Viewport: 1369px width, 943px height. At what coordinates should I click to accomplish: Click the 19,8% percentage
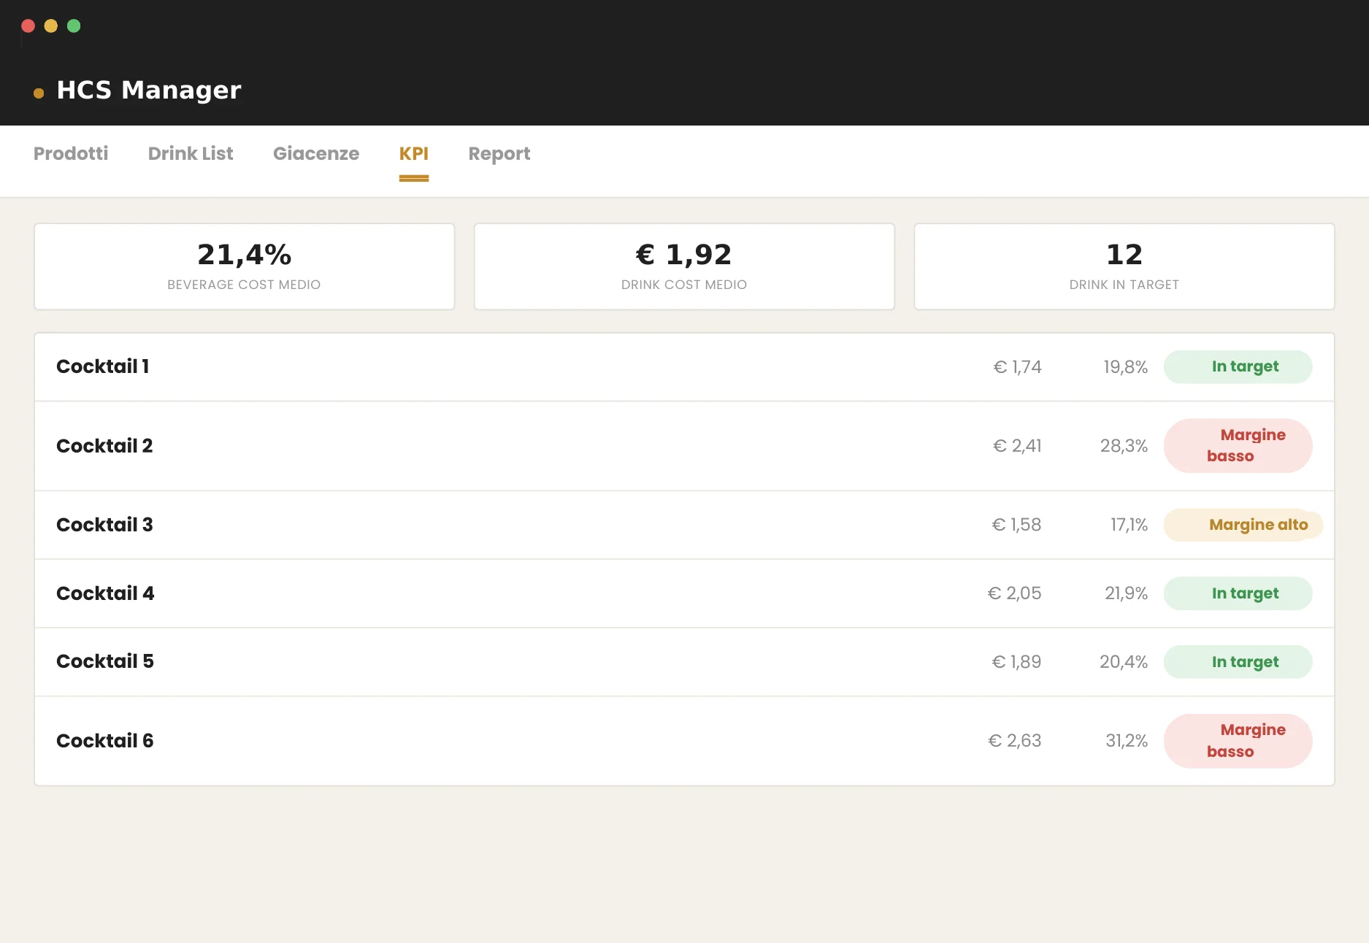(1125, 367)
